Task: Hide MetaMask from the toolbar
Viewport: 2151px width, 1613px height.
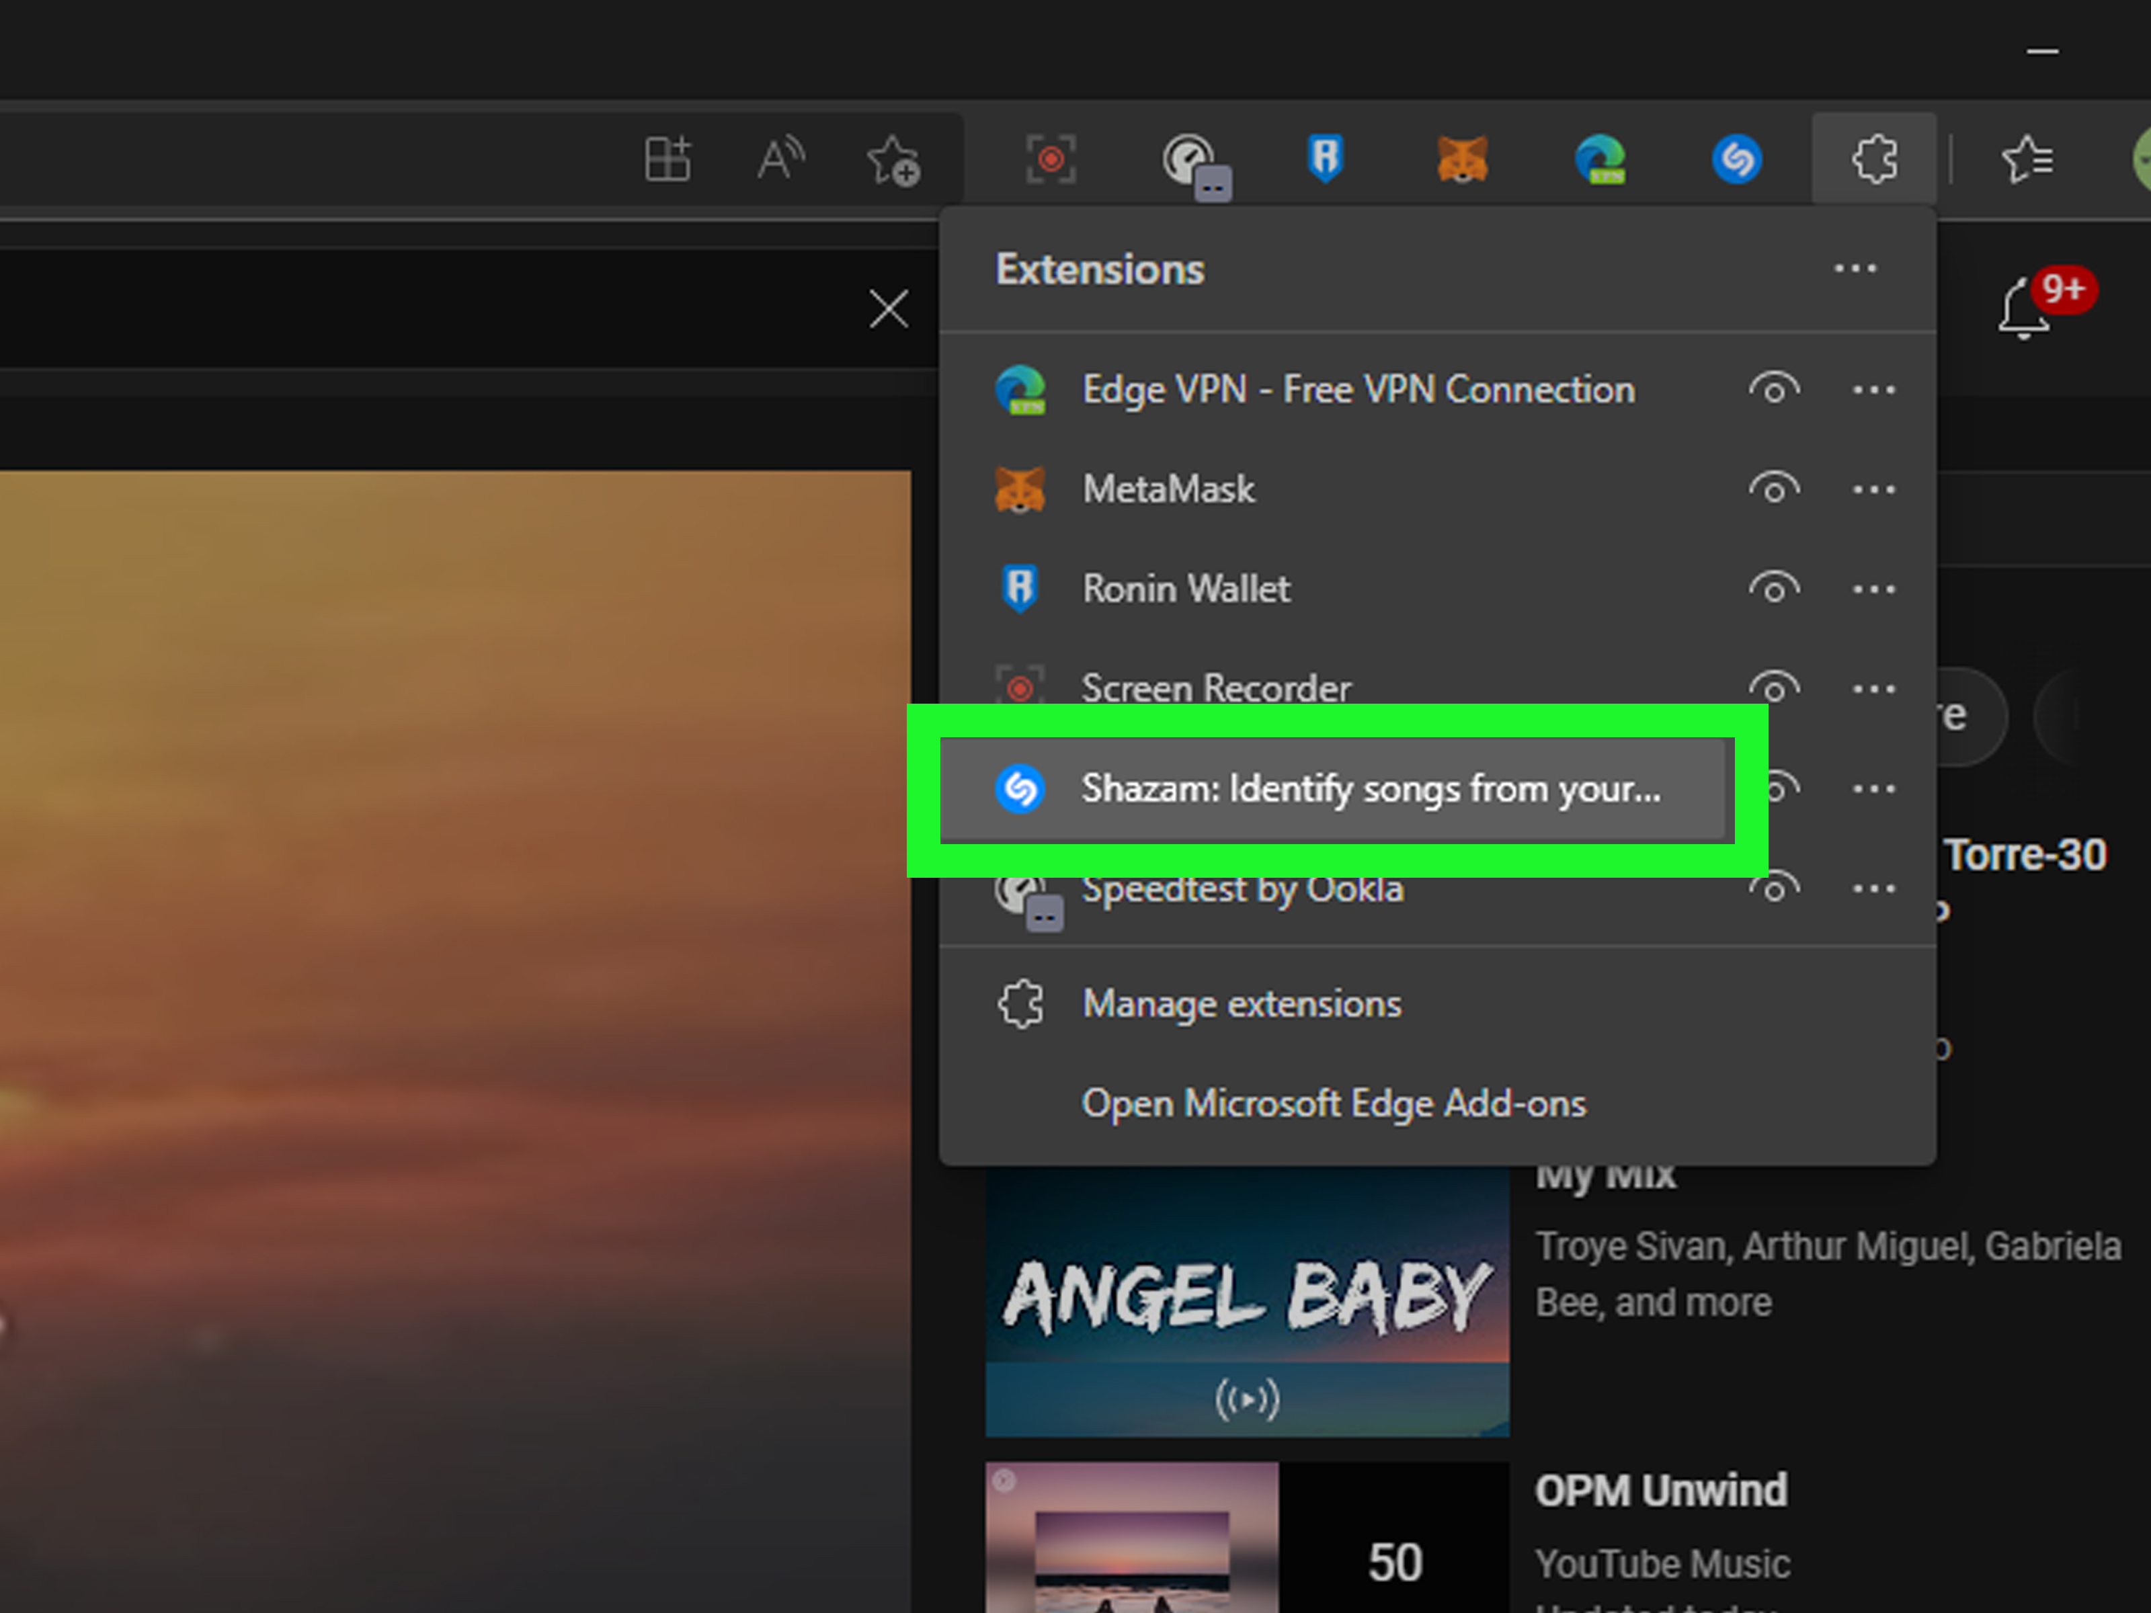Action: [x=1774, y=489]
